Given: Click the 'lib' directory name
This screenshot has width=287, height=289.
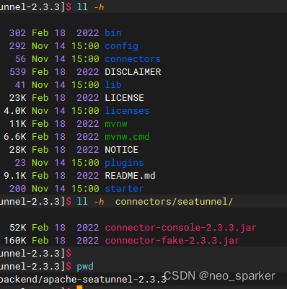Looking at the screenshot, I should click(113, 85).
